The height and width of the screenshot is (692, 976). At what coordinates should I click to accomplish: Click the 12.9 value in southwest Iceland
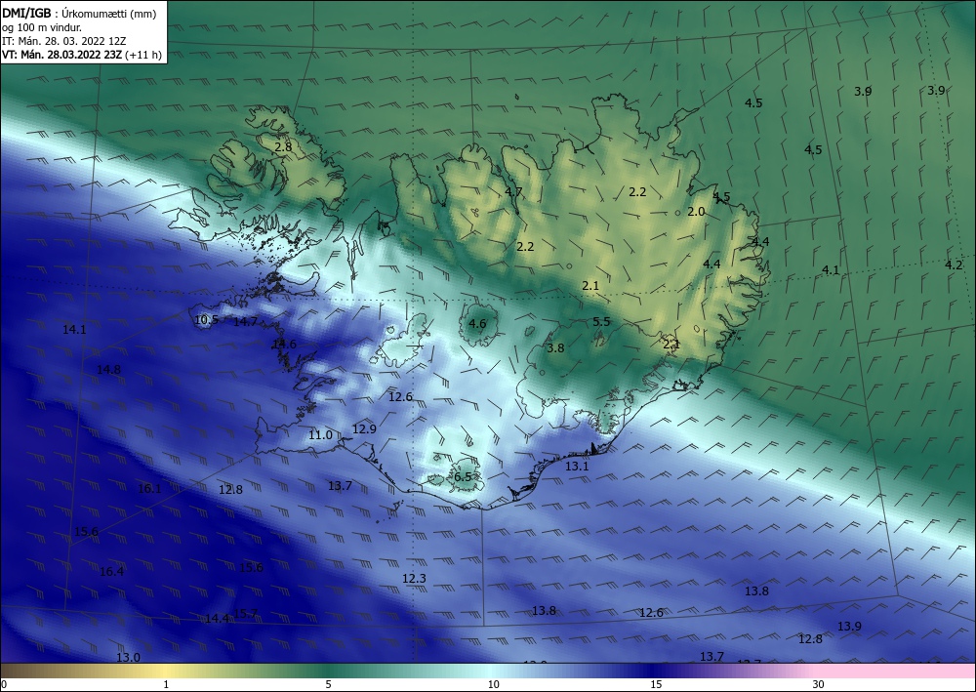point(364,428)
